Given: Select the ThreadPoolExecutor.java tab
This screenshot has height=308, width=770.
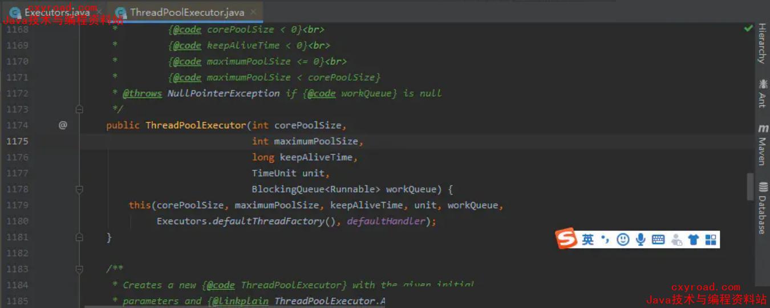Looking at the screenshot, I should tap(187, 12).
